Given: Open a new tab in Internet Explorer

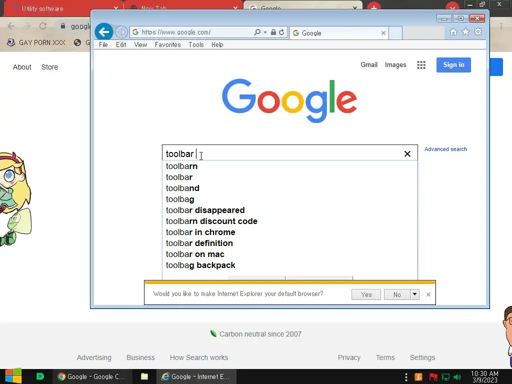Looking at the screenshot, I should tap(395, 33).
